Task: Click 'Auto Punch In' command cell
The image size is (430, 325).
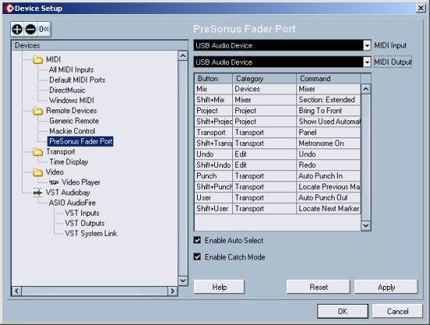Action: click(x=328, y=176)
